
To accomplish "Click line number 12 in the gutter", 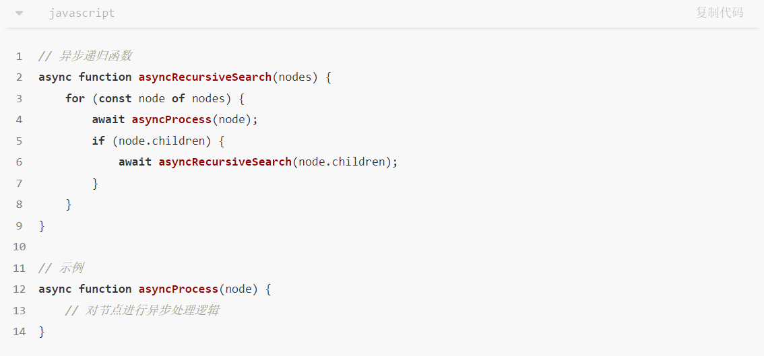I will coord(19,289).
